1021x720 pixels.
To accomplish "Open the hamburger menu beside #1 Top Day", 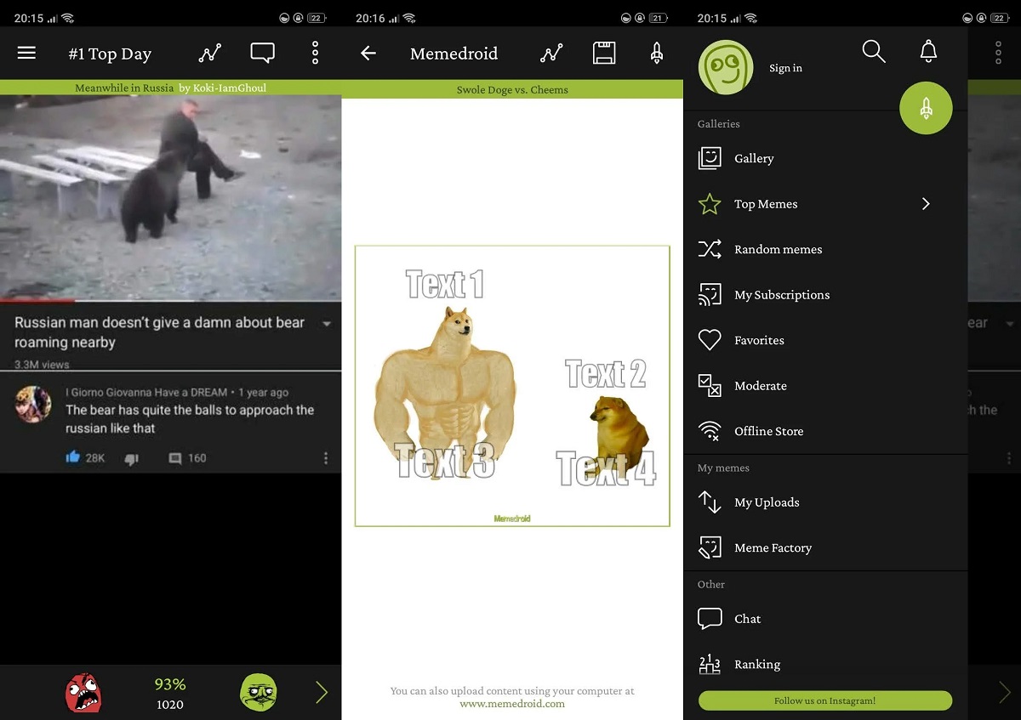I will click(x=26, y=53).
